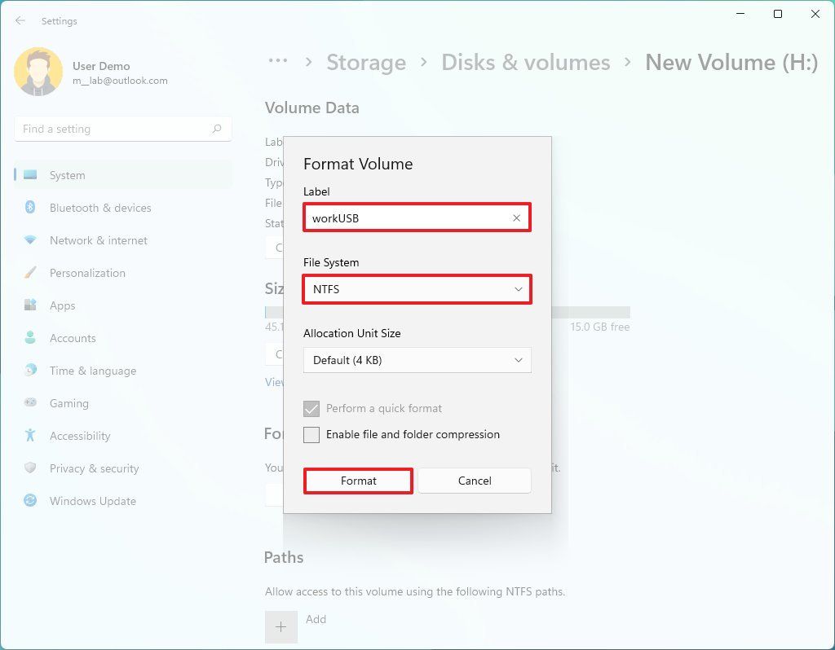835x650 pixels.
Task: Go to Storage via the breadcrumb
Action: pyautogui.click(x=366, y=62)
